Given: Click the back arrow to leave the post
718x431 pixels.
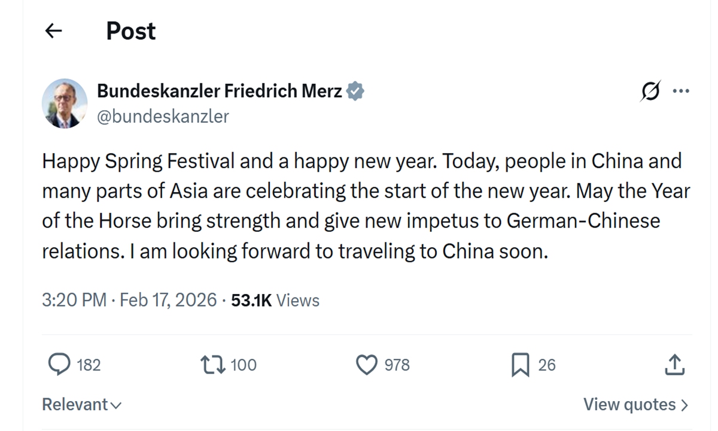Looking at the screenshot, I should [53, 31].
